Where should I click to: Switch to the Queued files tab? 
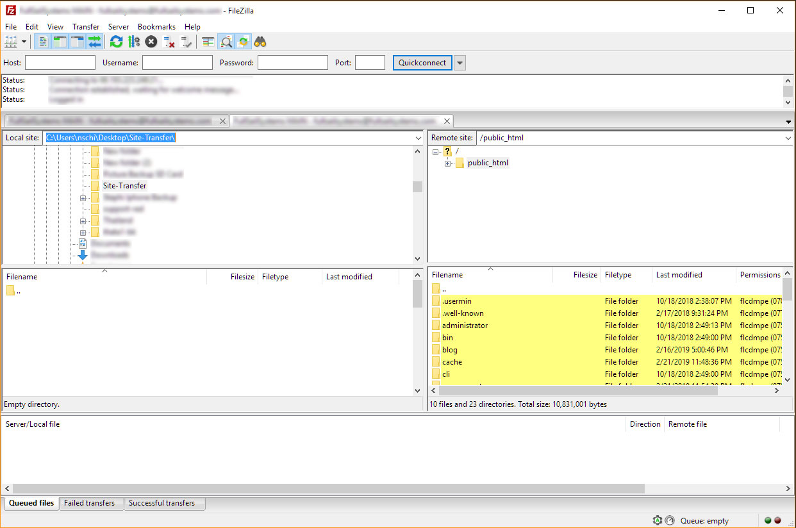pos(31,504)
